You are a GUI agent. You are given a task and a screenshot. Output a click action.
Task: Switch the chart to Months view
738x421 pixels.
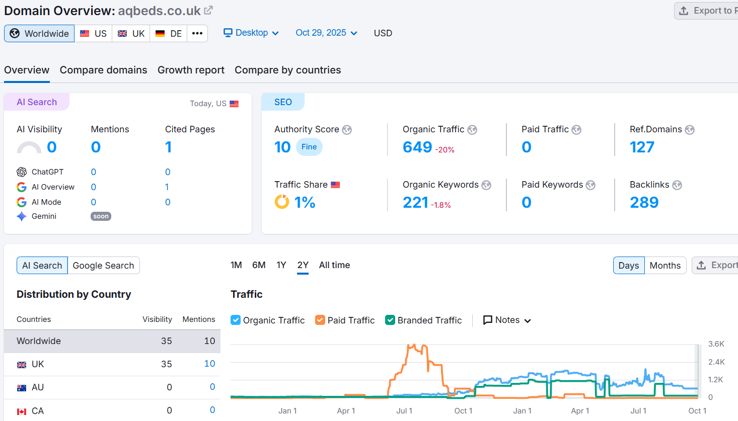[665, 265]
